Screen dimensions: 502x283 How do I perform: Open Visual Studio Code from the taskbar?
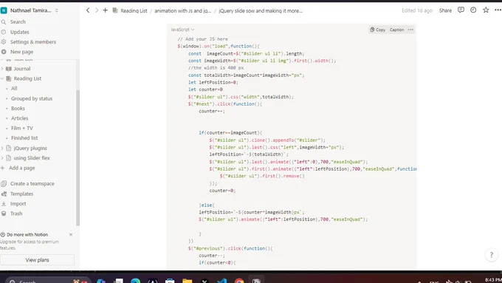pos(221,281)
